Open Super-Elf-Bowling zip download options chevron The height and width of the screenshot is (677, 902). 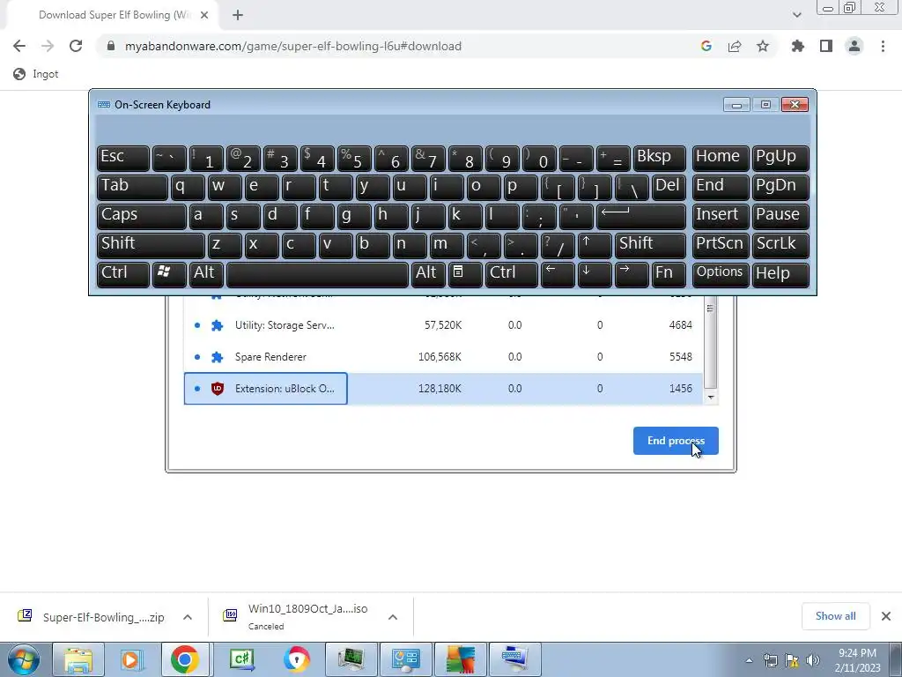pos(188,617)
